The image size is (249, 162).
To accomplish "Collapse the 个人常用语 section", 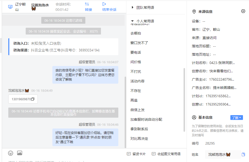I will (x=132, y=21).
